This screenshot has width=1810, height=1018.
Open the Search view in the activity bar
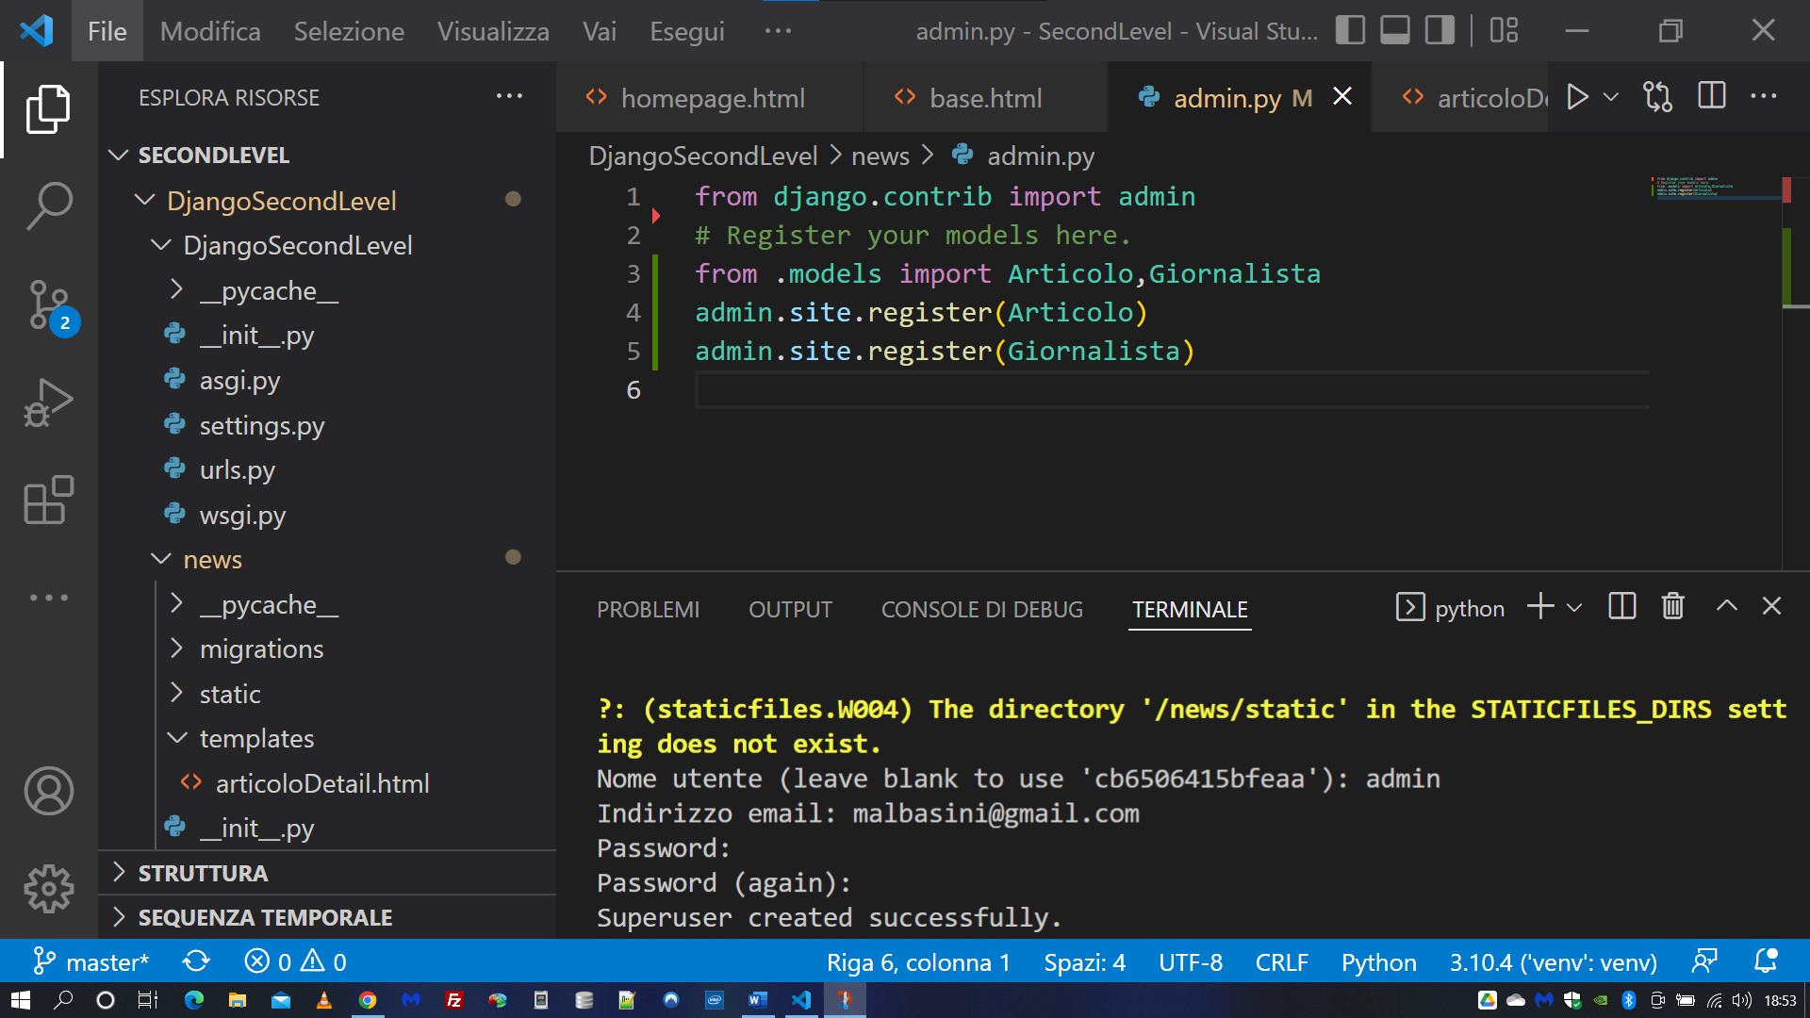pos(48,206)
